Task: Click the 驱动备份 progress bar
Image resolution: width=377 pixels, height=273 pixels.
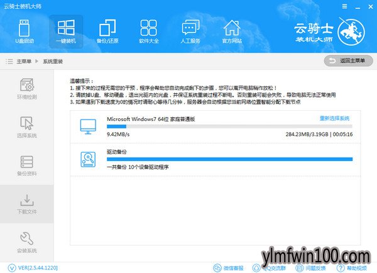Action: [229, 159]
